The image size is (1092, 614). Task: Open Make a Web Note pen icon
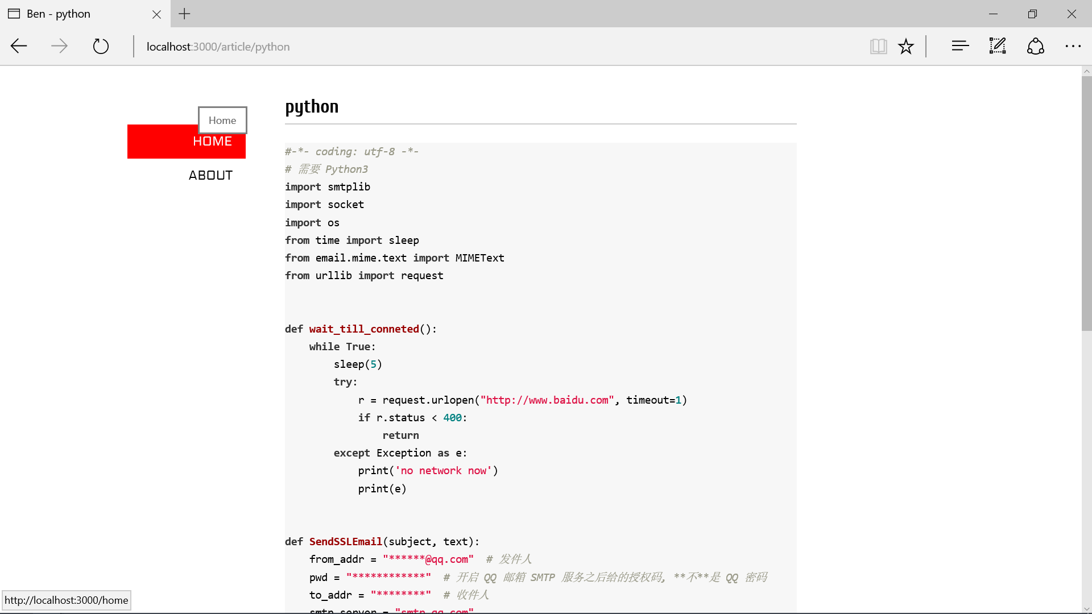[x=998, y=46]
